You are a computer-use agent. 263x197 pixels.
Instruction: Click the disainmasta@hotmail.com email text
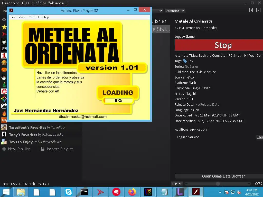tap(83, 117)
